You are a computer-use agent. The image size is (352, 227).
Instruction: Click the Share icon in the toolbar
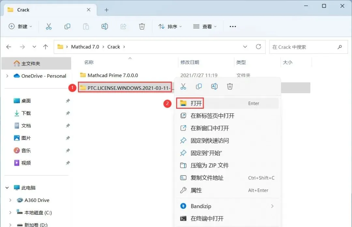click(x=123, y=26)
